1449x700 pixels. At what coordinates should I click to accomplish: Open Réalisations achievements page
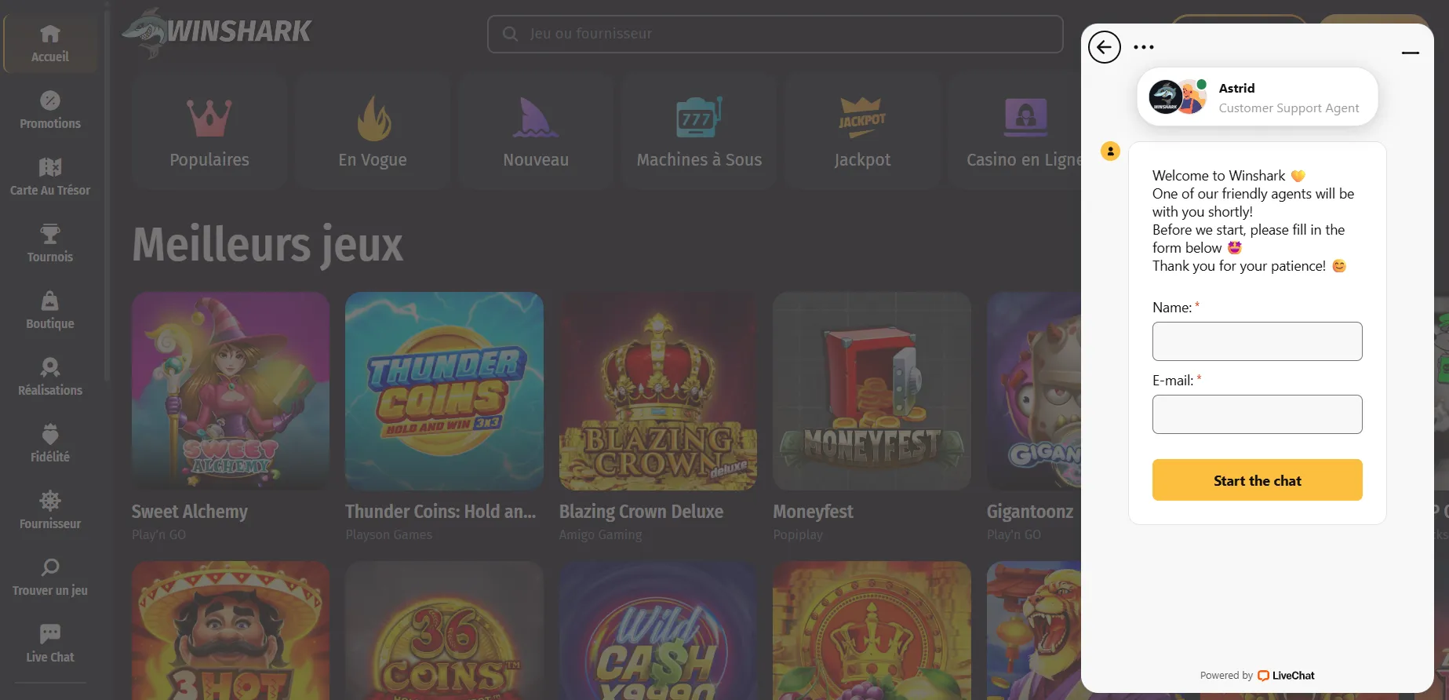pyautogui.click(x=50, y=377)
